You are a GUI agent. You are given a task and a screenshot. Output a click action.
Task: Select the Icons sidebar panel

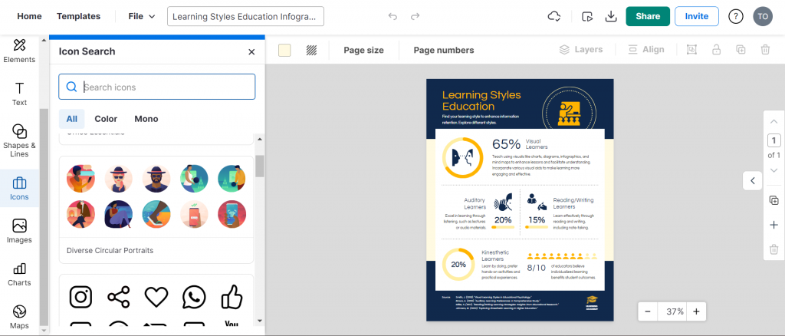point(19,188)
